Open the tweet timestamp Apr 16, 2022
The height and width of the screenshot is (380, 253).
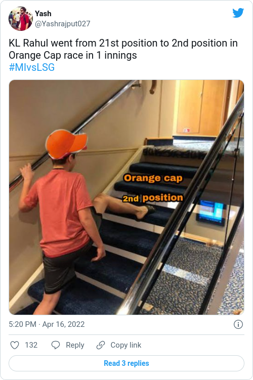63,324
